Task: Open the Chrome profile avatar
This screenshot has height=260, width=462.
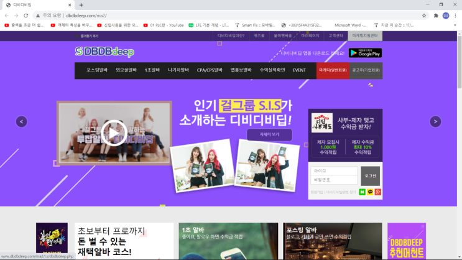Action: [x=446, y=16]
